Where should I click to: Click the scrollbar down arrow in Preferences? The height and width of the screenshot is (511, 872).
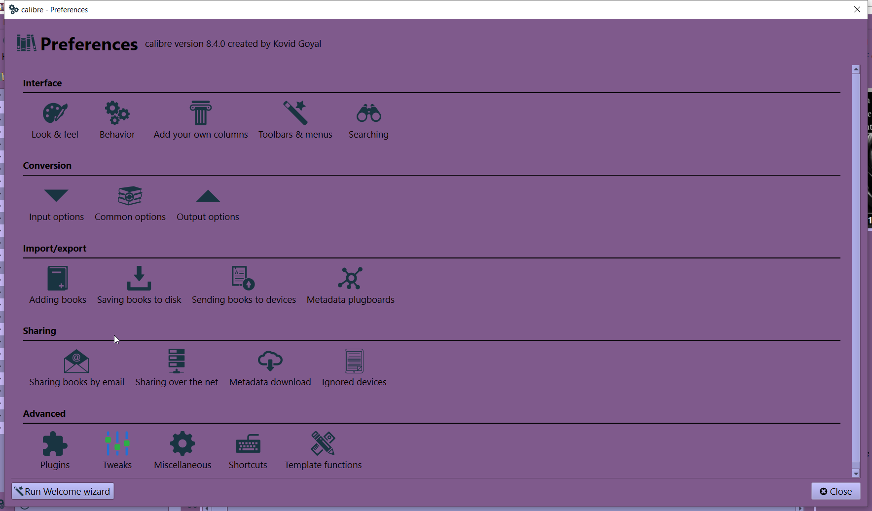[856, 474]
